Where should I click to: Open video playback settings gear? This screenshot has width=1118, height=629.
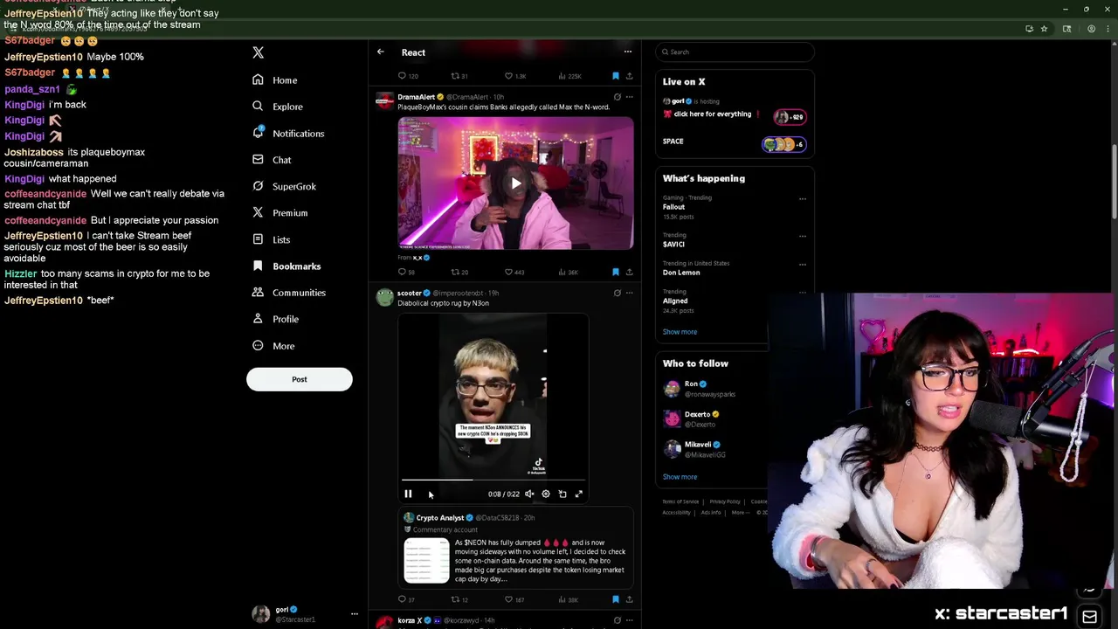tap(546, 494)
